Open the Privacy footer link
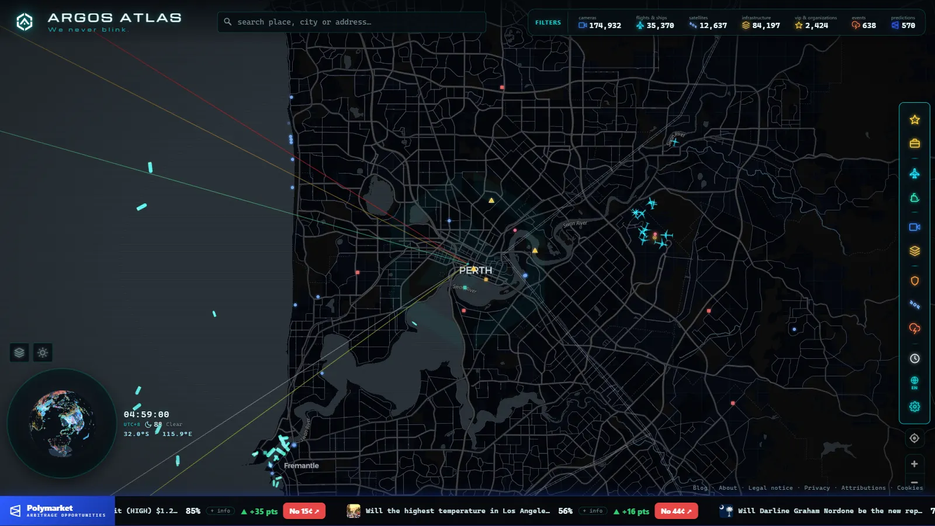This screenshot has height=526, width=935. click(817, 488)
